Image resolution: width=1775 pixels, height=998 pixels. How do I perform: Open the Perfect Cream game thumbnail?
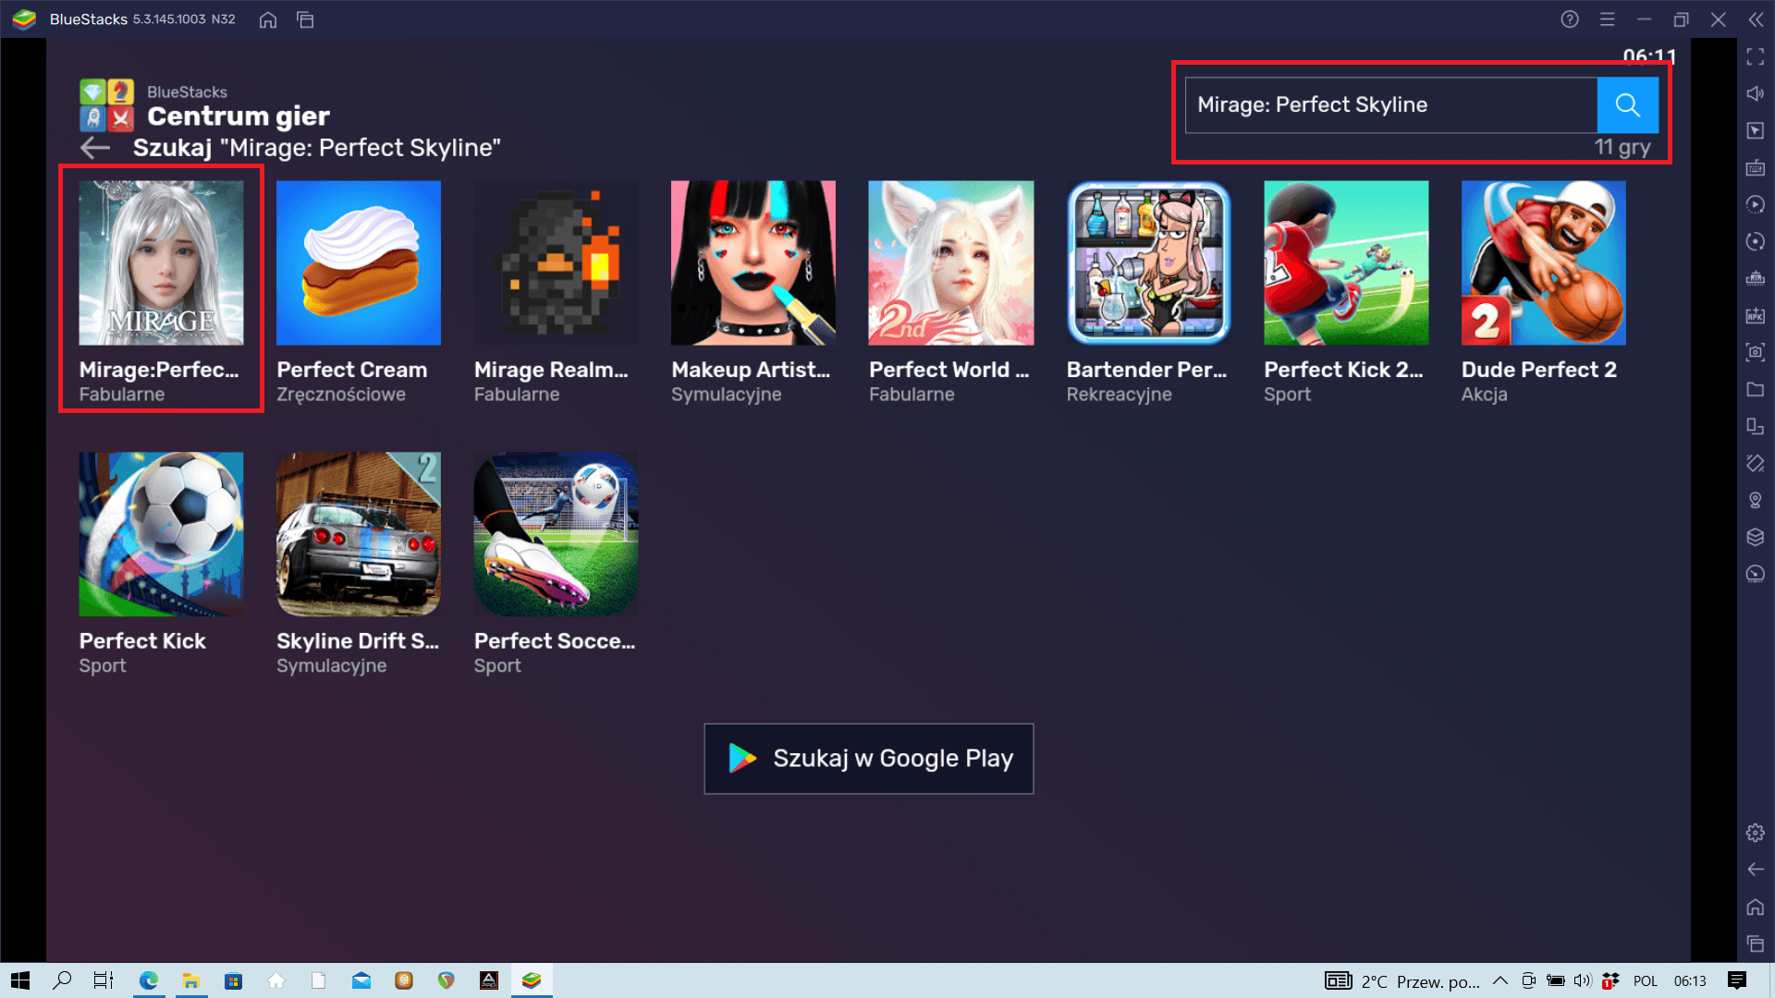point(359,262)
